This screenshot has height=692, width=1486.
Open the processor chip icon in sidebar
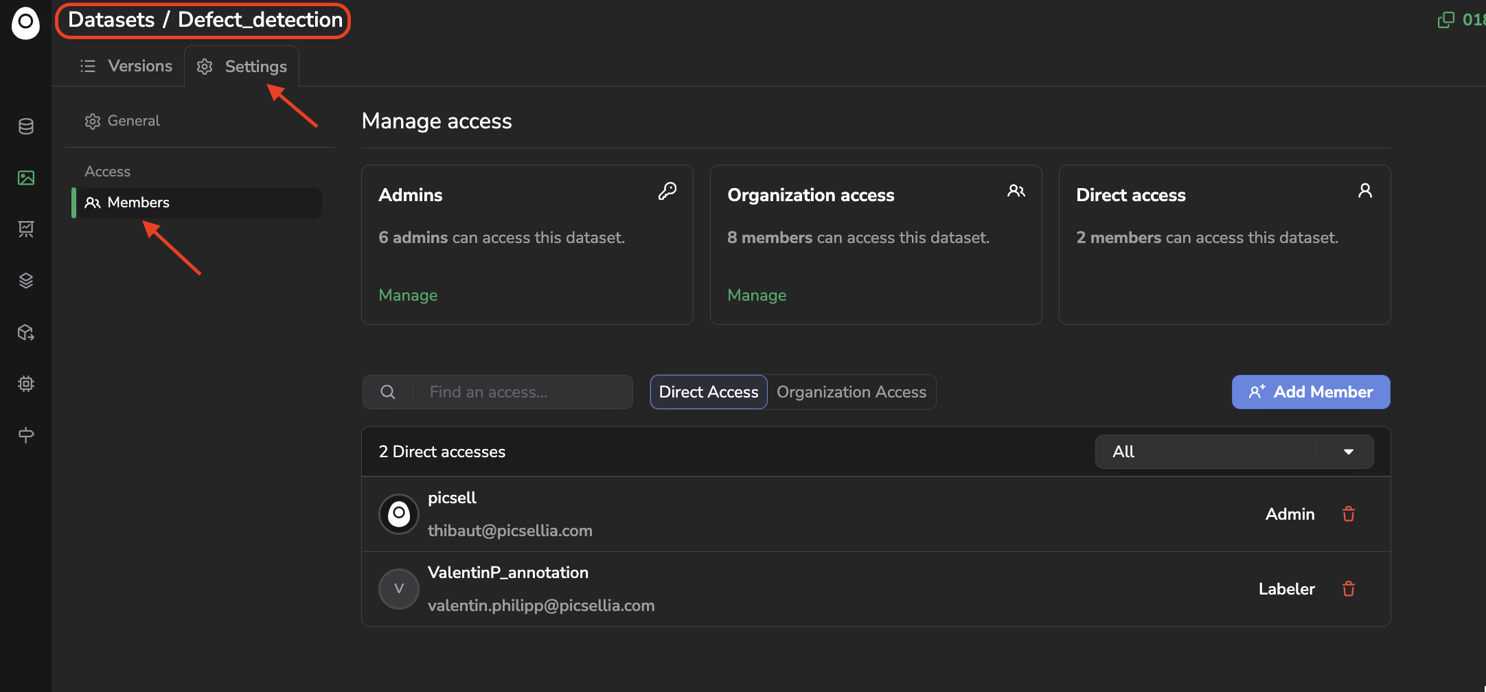[x=26, y=384]
